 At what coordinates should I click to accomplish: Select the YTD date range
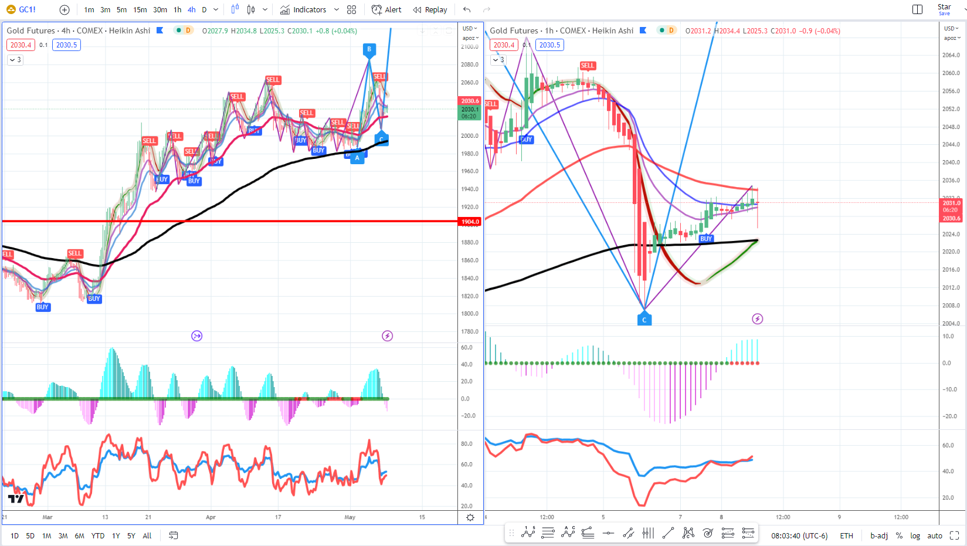coord(98,535)
